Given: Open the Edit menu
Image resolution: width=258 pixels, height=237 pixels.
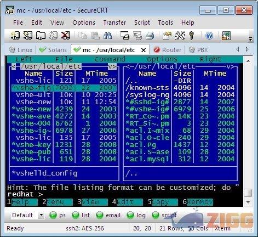Looking at the screenshot, I should pos(37,22).
